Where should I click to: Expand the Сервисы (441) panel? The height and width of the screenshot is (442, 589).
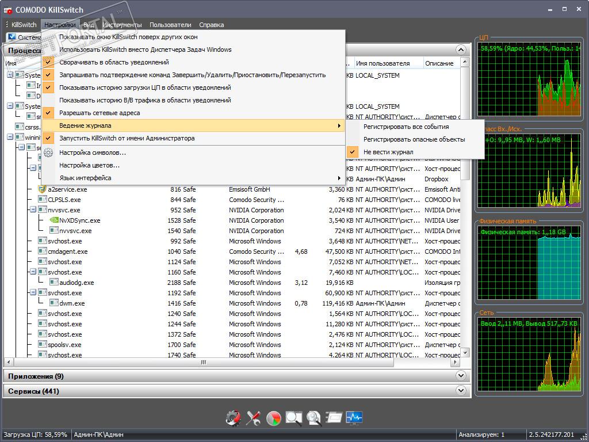coord(461,391)
